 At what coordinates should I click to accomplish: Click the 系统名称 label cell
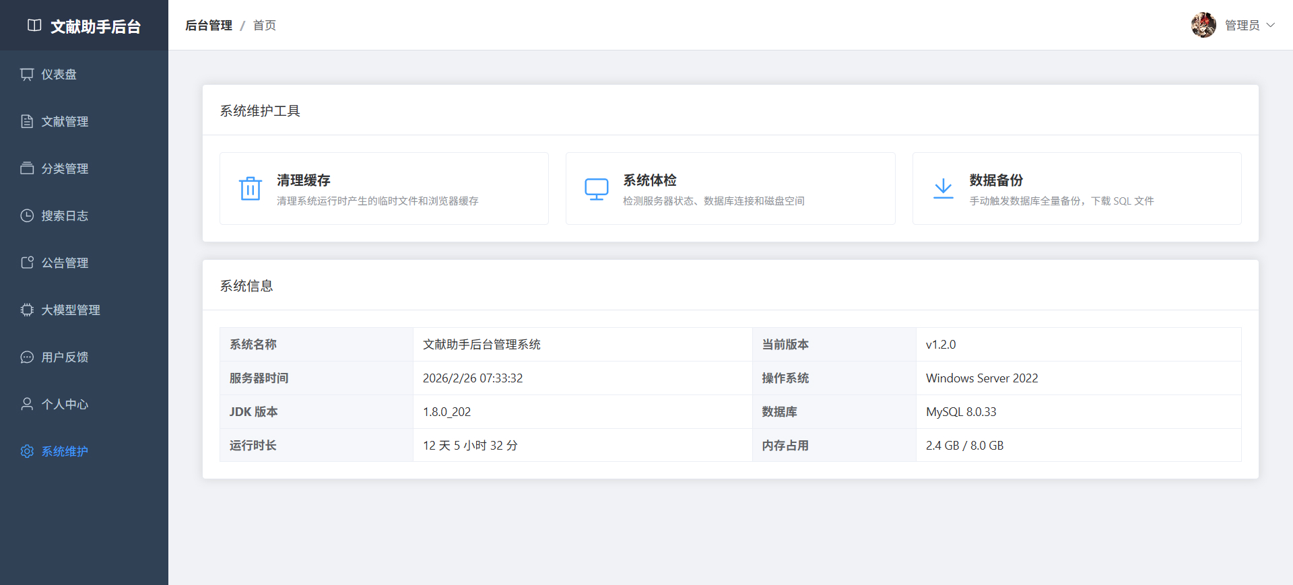317,345
